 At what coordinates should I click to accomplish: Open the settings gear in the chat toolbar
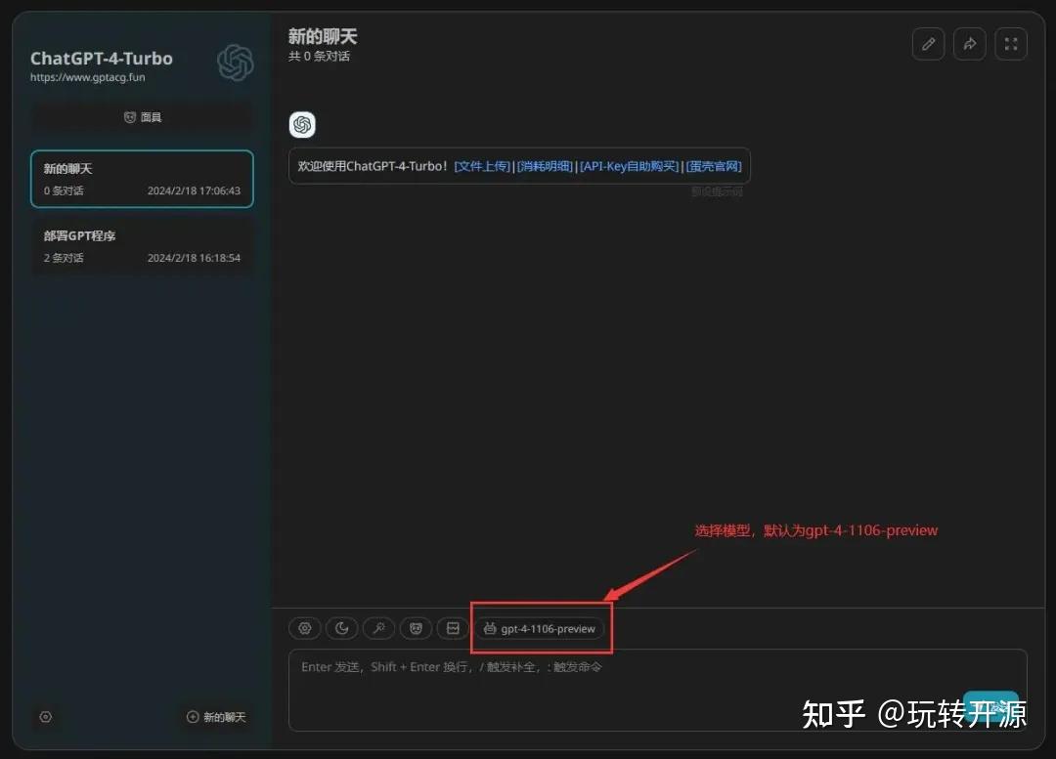304,628
